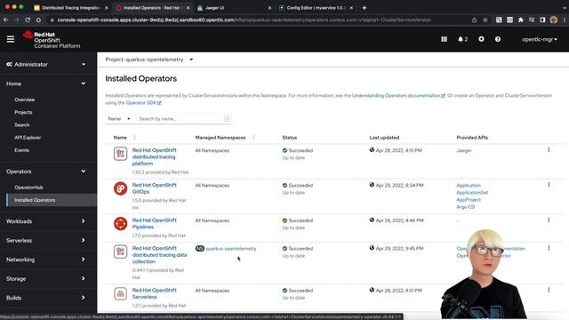
Task: Open the browser extensions puzzle icon
Action: pyautogui.click(x=521, y=20)
